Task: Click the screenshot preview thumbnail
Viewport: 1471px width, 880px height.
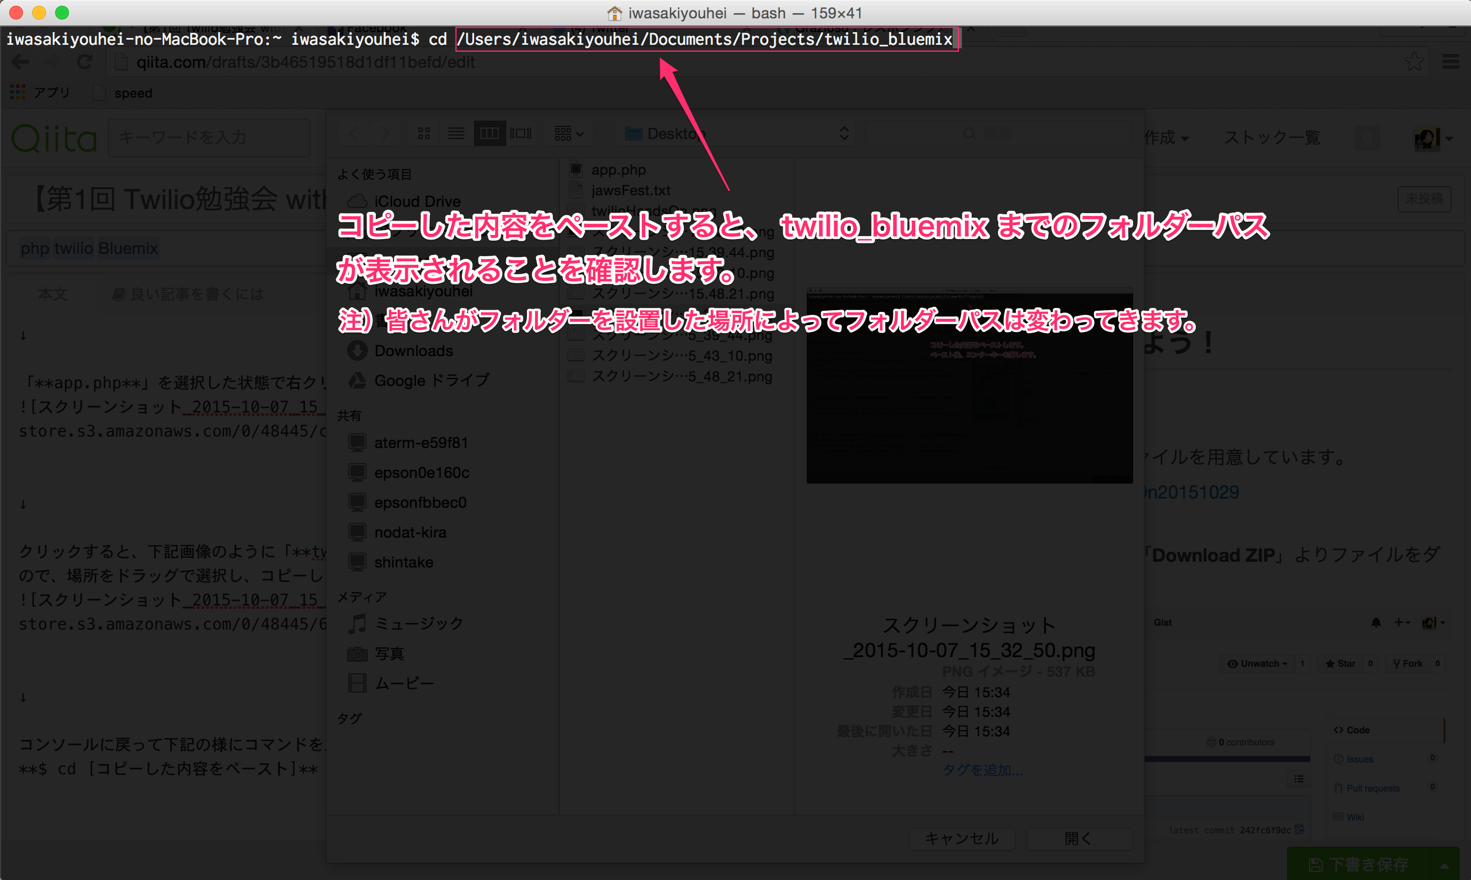Action: click(969, 385)
